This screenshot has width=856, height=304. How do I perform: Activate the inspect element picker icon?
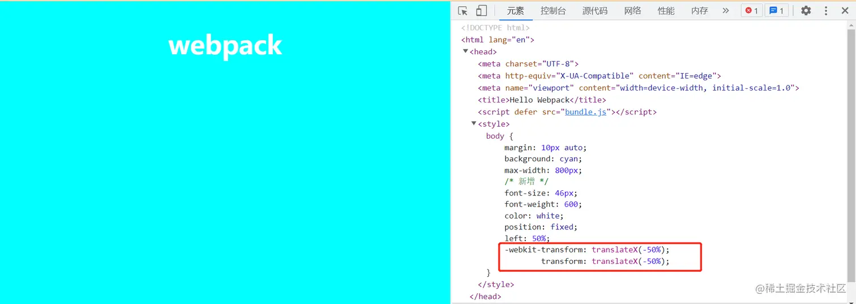click(463, 11)
